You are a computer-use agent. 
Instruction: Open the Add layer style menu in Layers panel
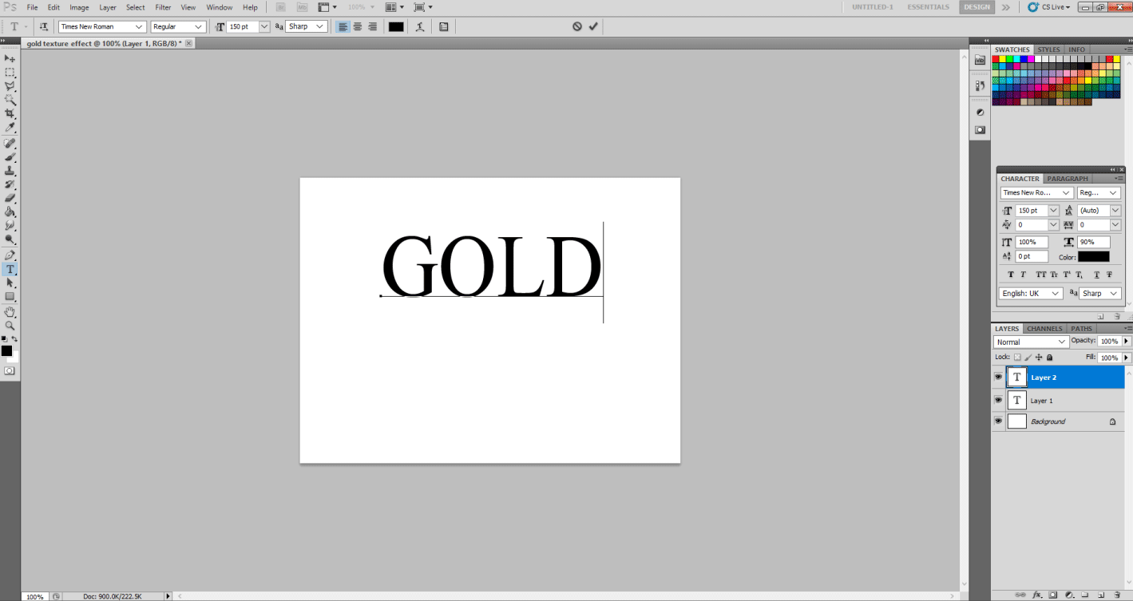[1037, 595]
